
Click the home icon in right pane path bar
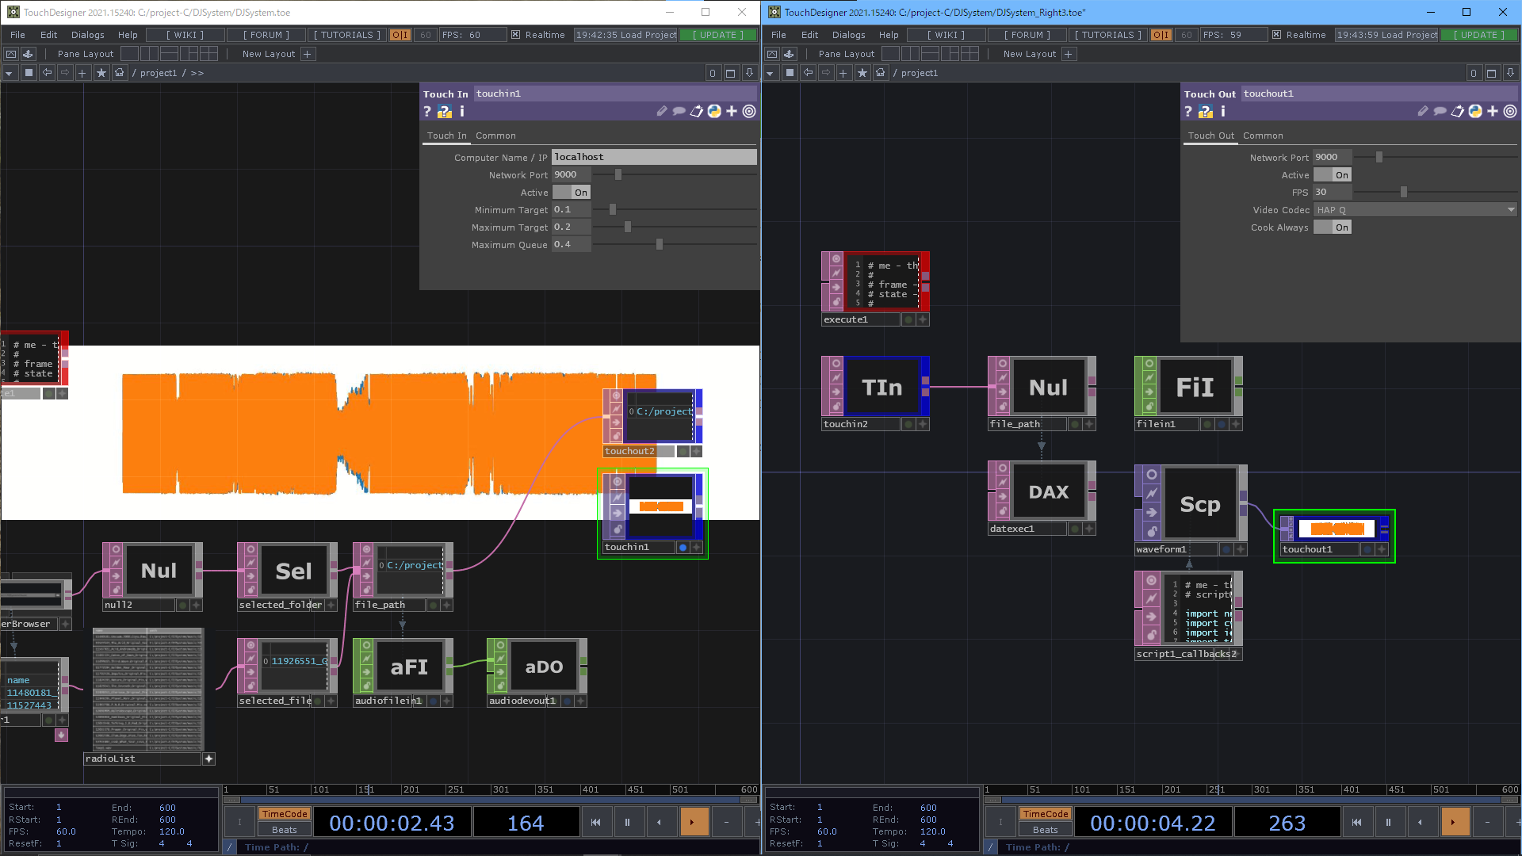click(881, 73)
